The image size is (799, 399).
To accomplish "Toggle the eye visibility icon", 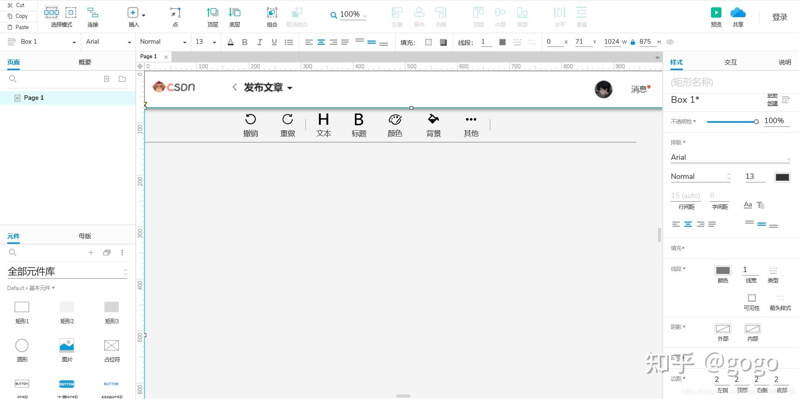I will (670, 42).
